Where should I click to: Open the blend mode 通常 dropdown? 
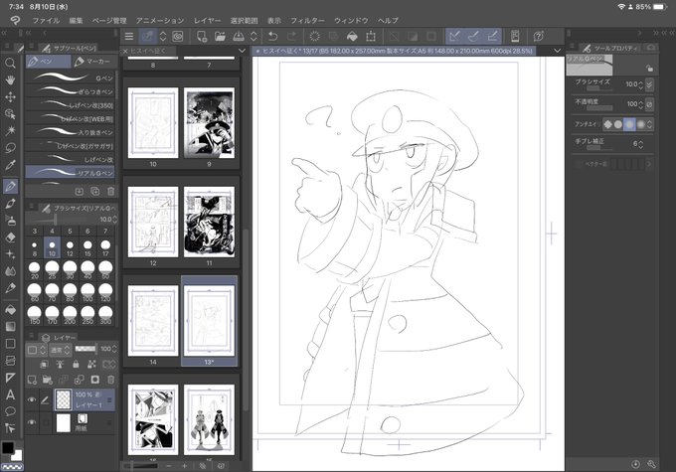(61, 350)
